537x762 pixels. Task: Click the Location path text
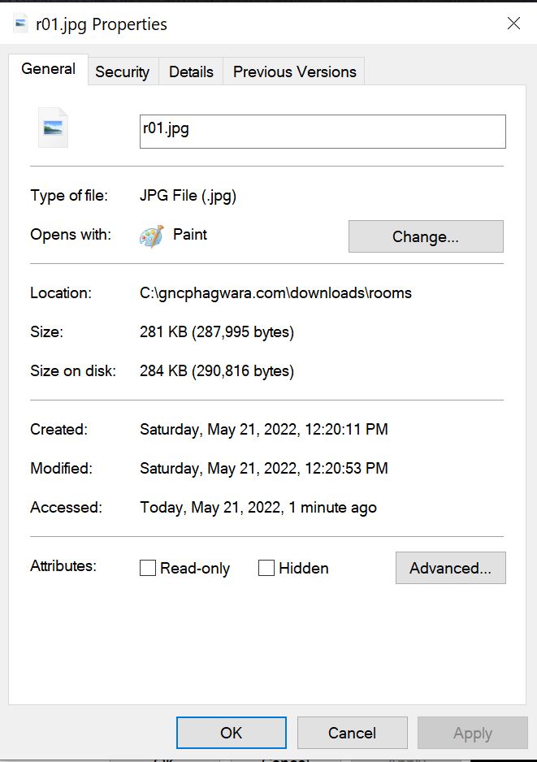(x=275, y=292)
